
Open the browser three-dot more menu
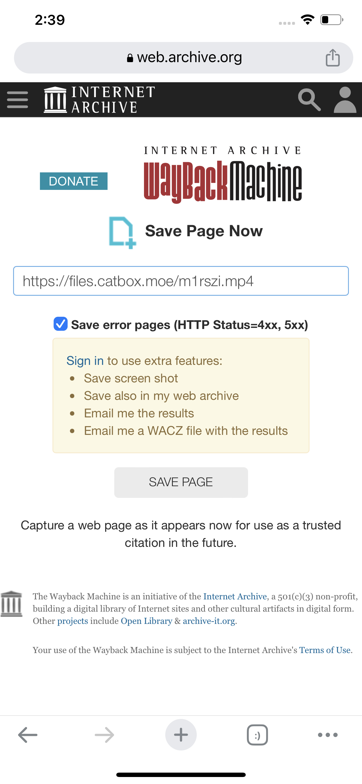(328, 735)
